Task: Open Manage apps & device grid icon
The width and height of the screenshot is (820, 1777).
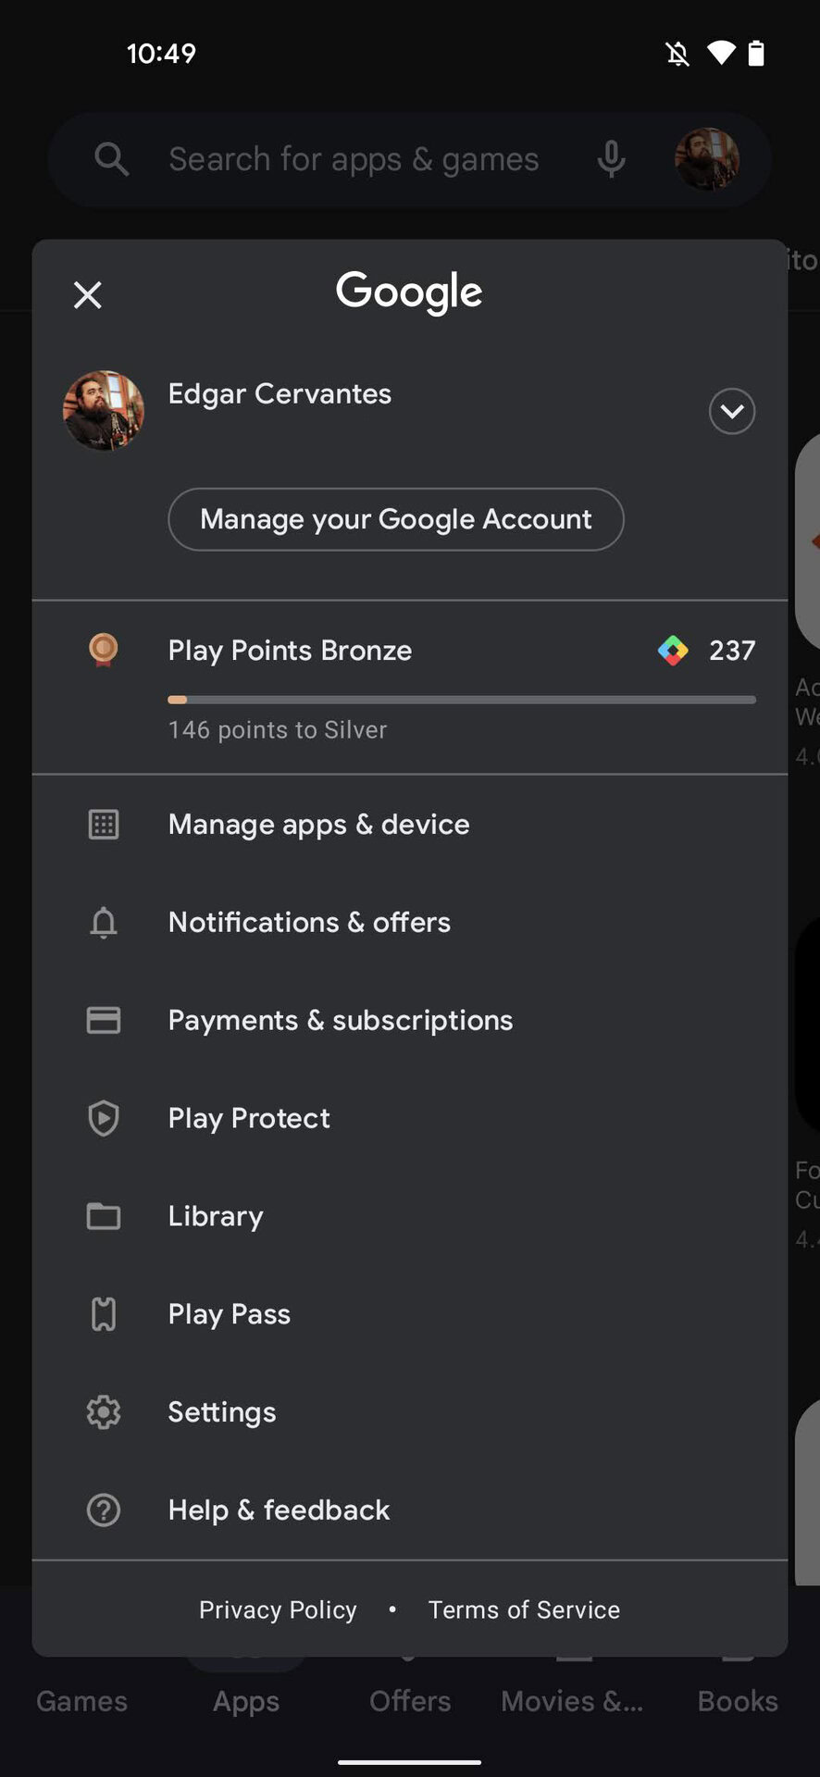Action: 104,825
